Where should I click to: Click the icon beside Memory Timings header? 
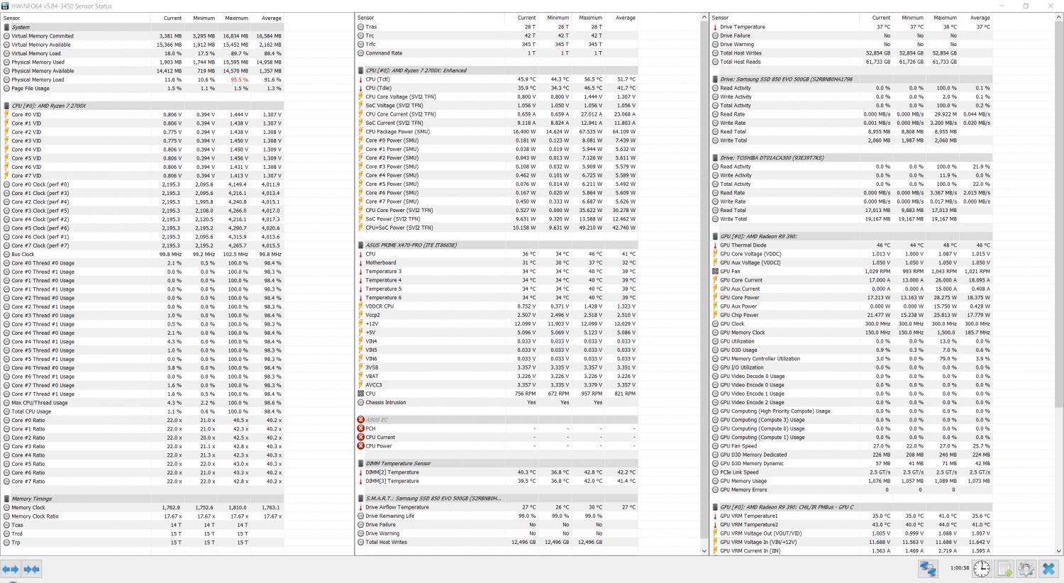(x=6, y=499)
